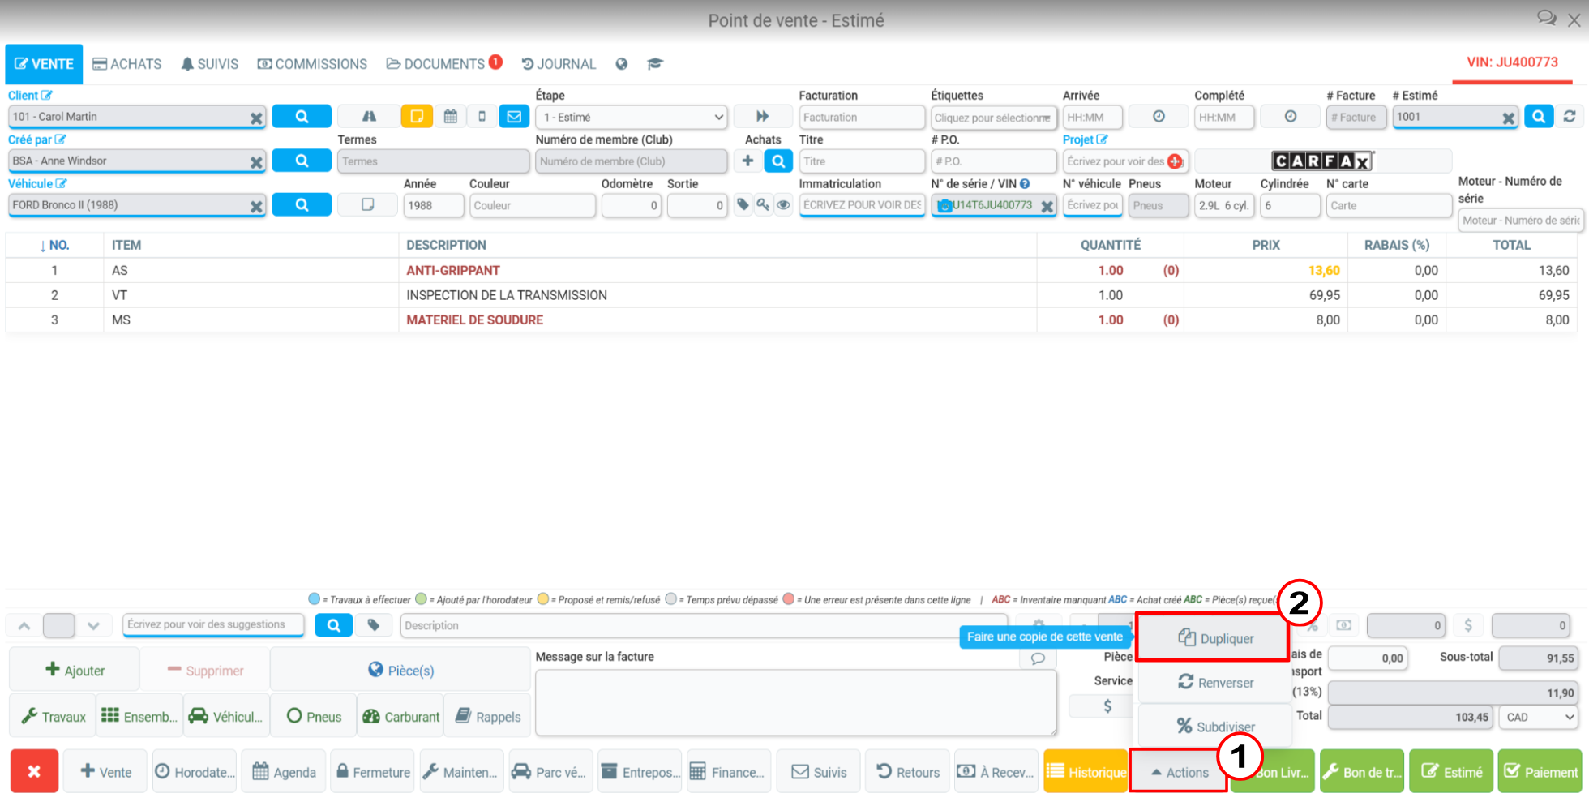The height and width of the screenshot is (802, 1589).
Task: Switch to the COMMISSIONS tab
Action: pos(312,64)
